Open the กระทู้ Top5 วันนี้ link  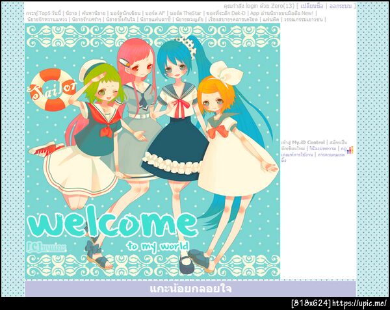[44, 13]
